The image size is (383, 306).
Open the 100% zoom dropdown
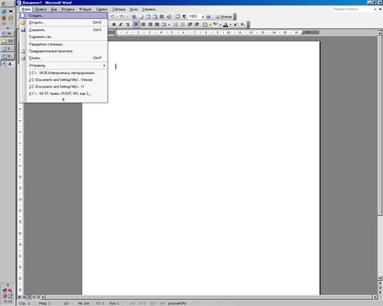click(203, 16)
